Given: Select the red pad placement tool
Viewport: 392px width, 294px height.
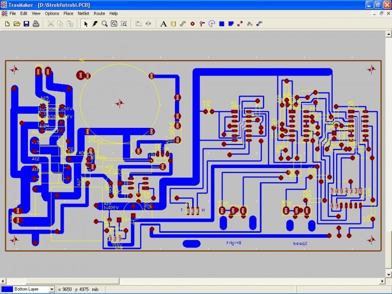Looking at the screenshot, I should coord(193,24).
